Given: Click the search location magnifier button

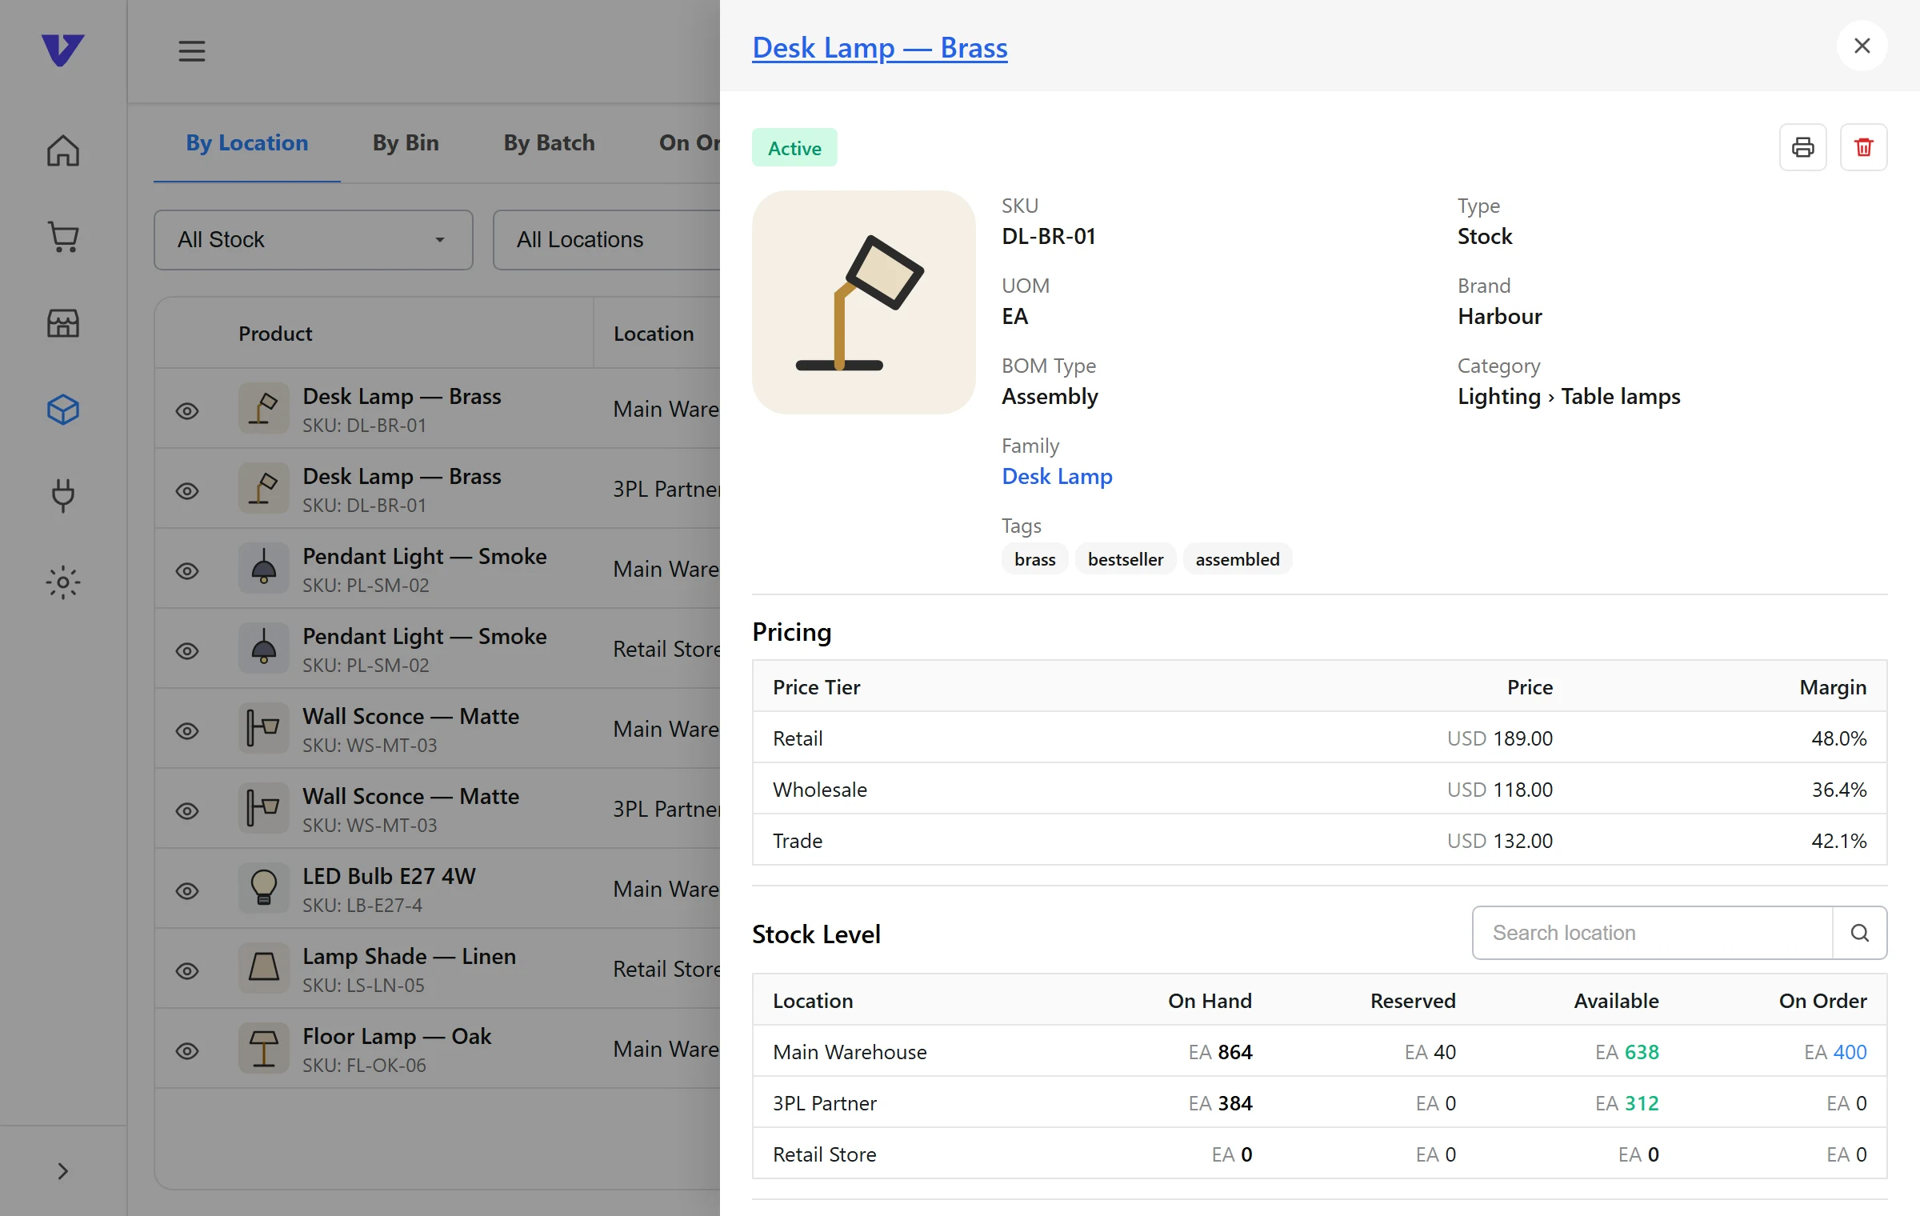Looking at the screenshot, I should click(1860, 933).
